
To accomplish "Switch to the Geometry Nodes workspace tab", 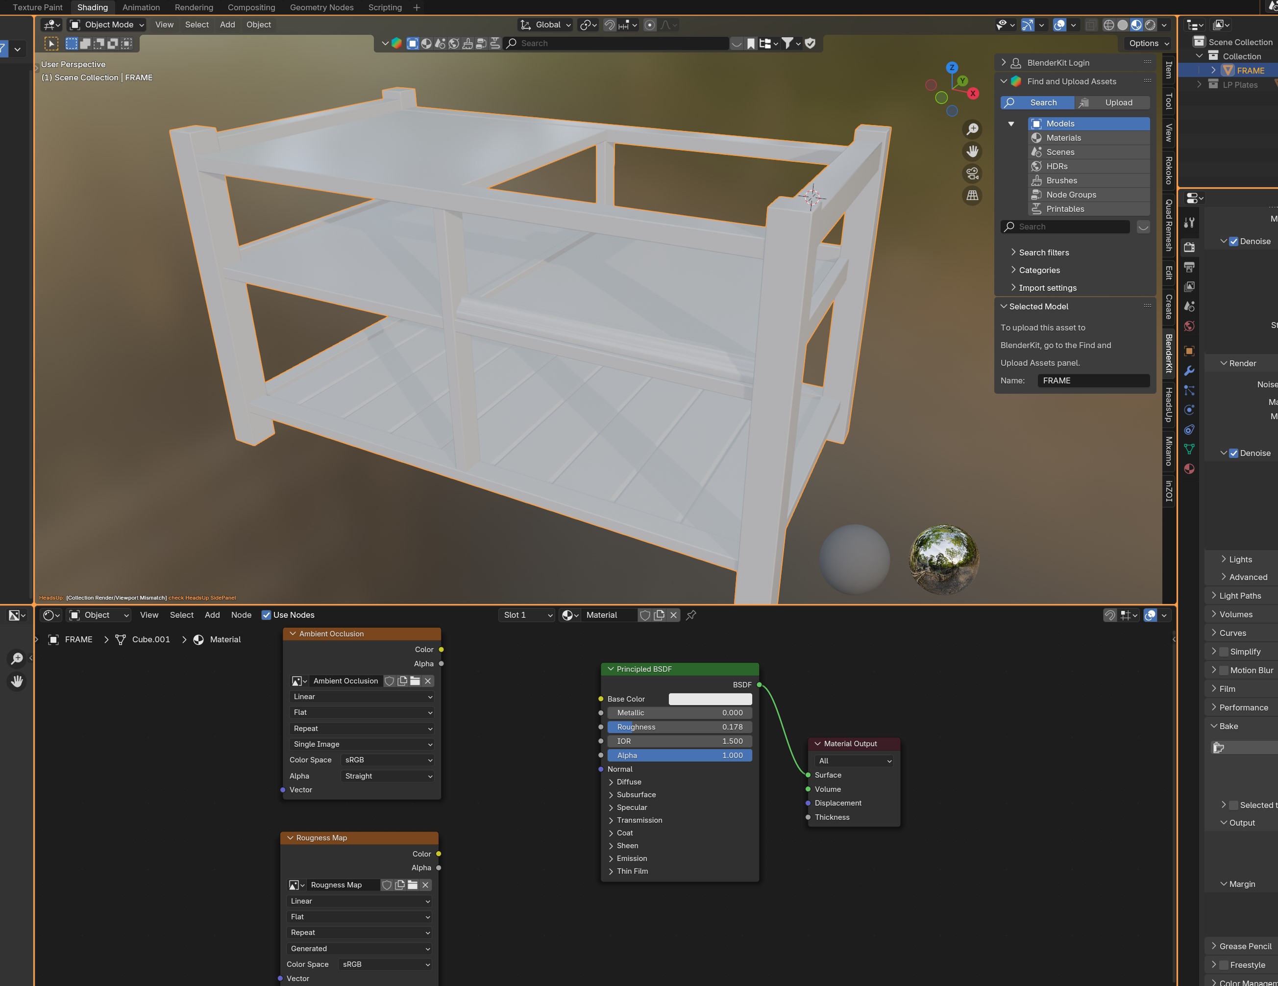I will [322, 8].
